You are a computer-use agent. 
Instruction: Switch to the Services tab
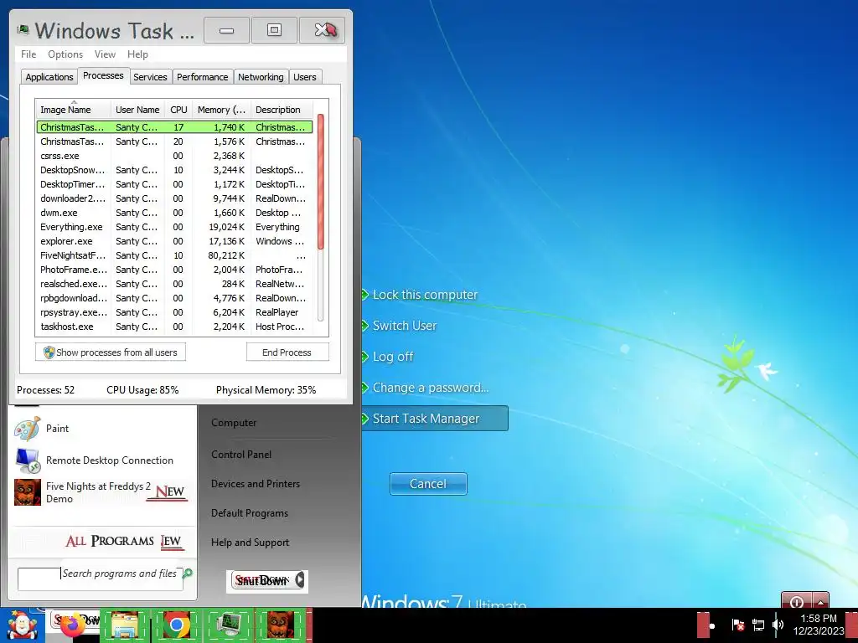[150, 76]
